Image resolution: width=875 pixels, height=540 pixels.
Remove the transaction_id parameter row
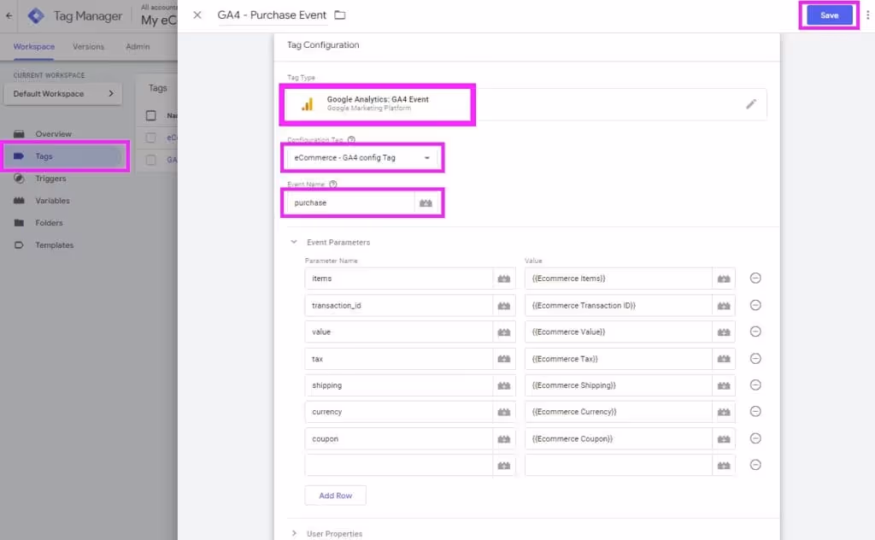click(755, 305)
